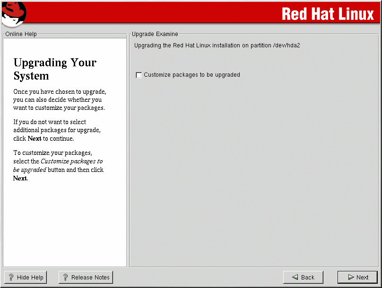
Task: Click the Red Hat shadowman logo
Action: [x=13, y=13]
